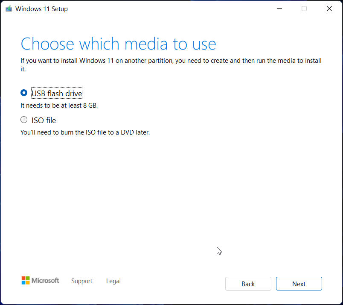This screenshot has width=343, height=305.
Task: Click the ISO file radio circle
Action: (24, 120)
